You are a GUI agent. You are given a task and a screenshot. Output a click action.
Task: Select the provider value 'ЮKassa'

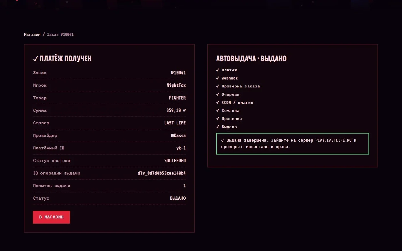[x=178, y=135]
